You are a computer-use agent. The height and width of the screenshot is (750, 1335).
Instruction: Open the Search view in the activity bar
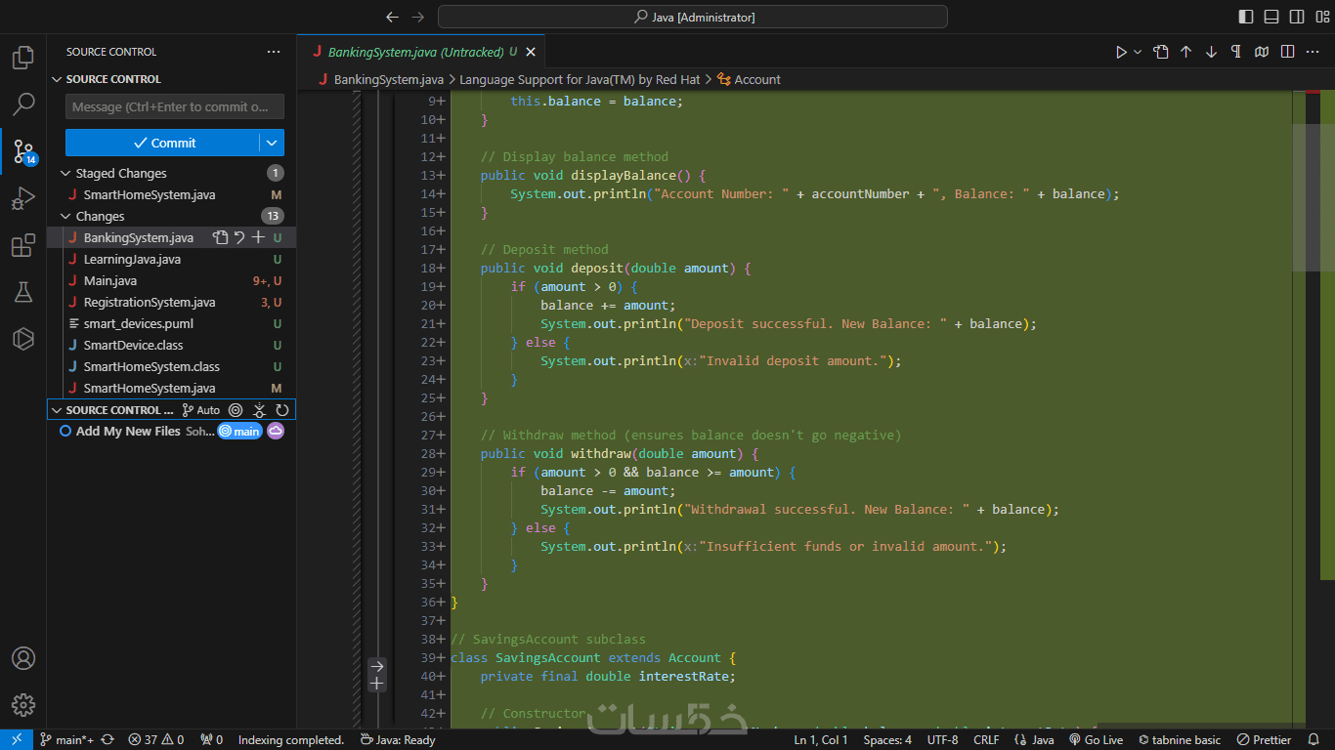tap(23, 104)
